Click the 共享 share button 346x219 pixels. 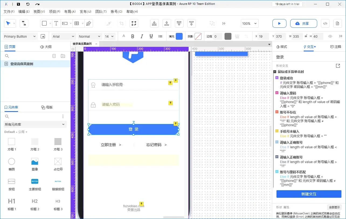tap(303, 23)
